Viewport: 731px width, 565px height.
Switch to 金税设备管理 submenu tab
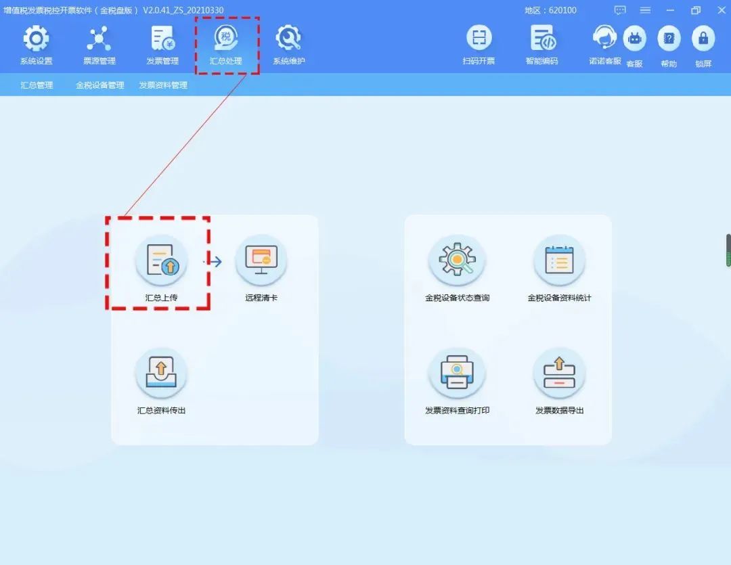99,85
